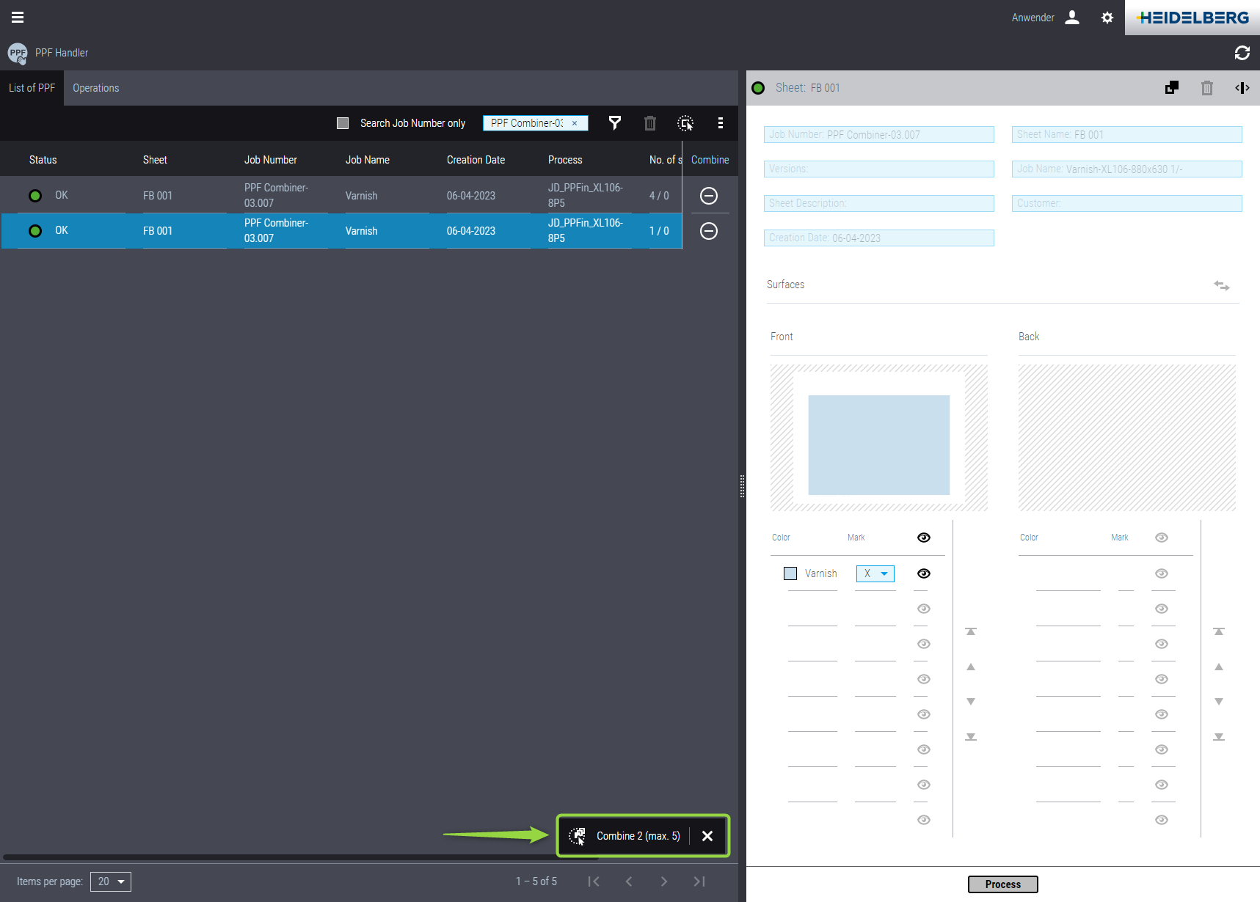Click the trash icon in list toolbar
The image size is (1260, 902).
click(x=649, y=123)
